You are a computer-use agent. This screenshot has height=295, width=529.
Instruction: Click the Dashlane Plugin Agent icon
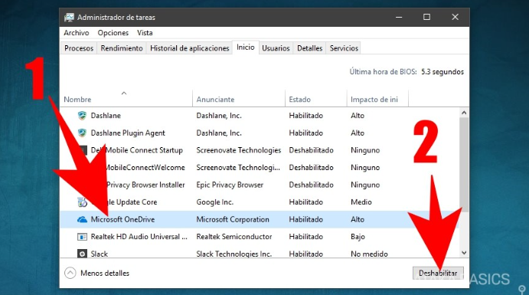pyautogui.click(x=82, y=133)
